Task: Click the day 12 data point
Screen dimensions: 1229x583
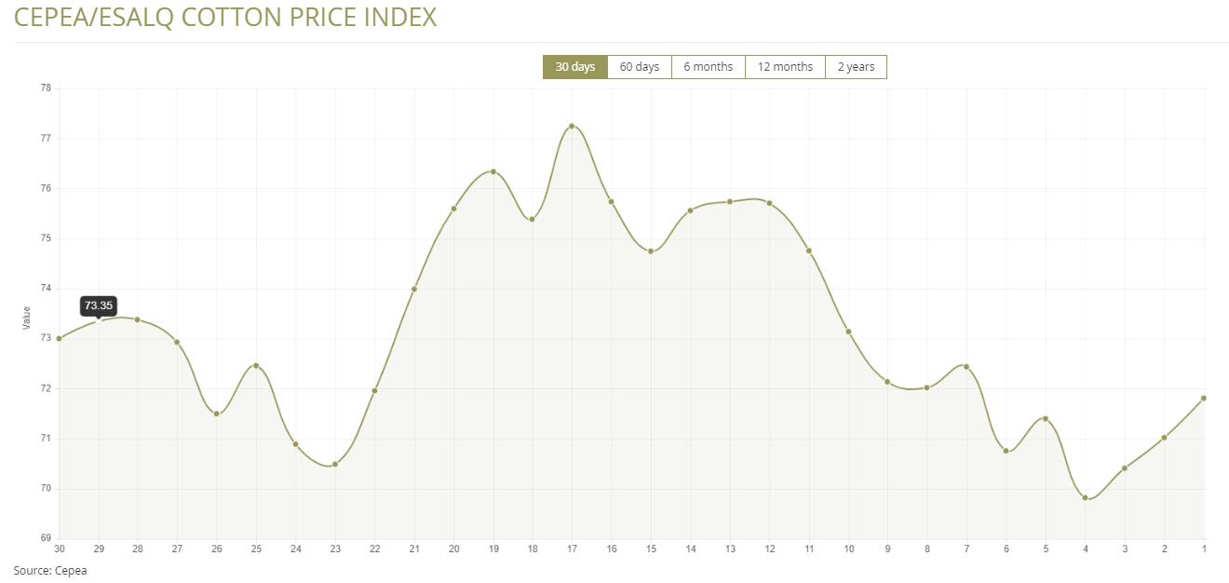Action: pos(769,203)
